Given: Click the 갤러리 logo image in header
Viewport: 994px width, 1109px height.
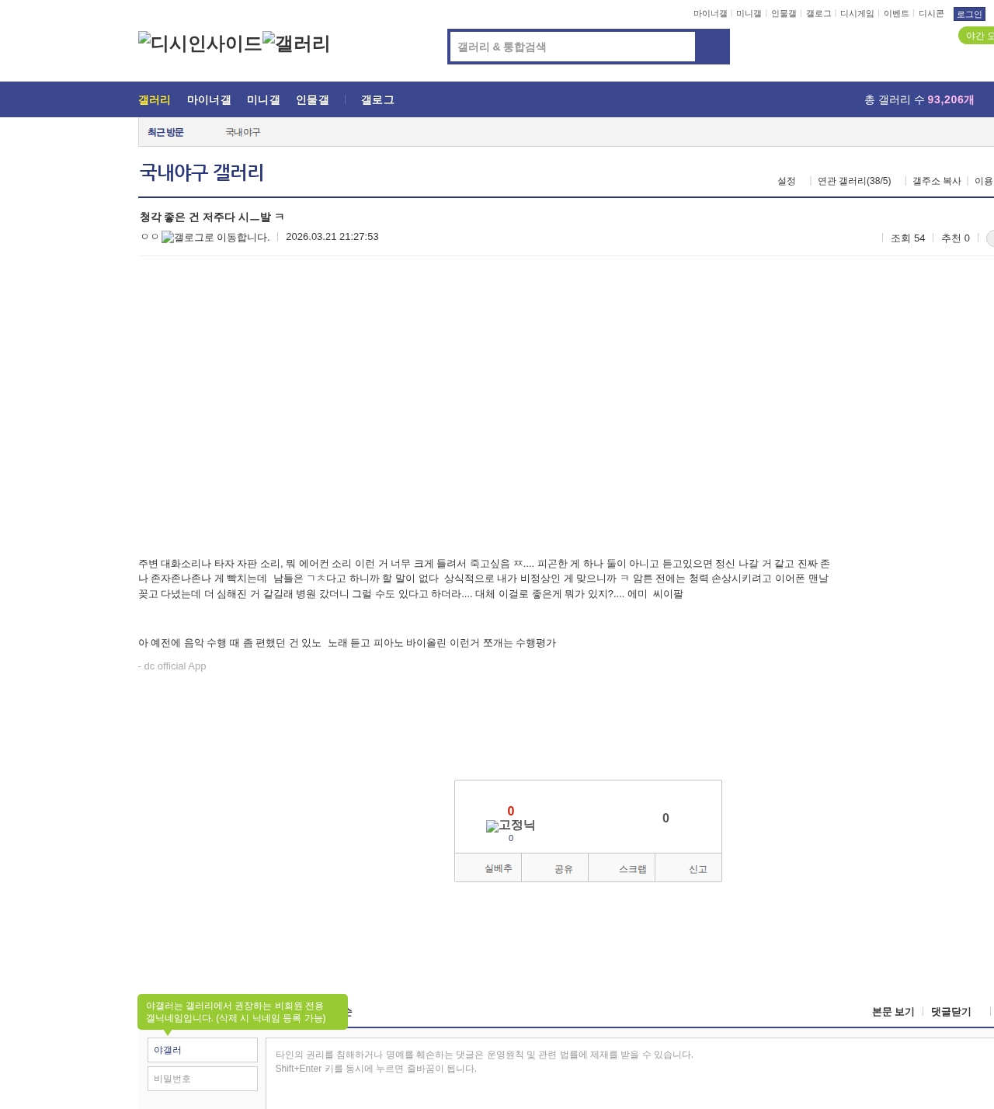Looking at the screenshot, I should (x=297, y=43).
